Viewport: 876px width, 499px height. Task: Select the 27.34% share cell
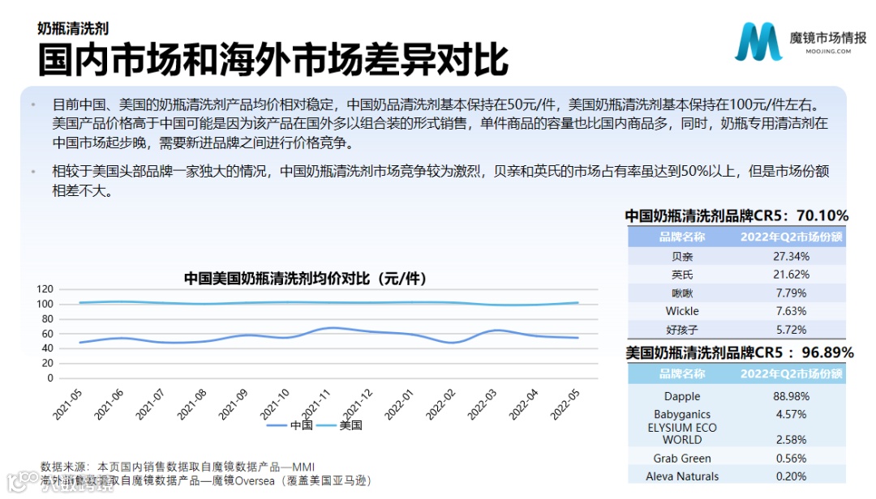[791, 256]
